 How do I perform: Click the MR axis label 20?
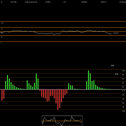tap(123, 87)
